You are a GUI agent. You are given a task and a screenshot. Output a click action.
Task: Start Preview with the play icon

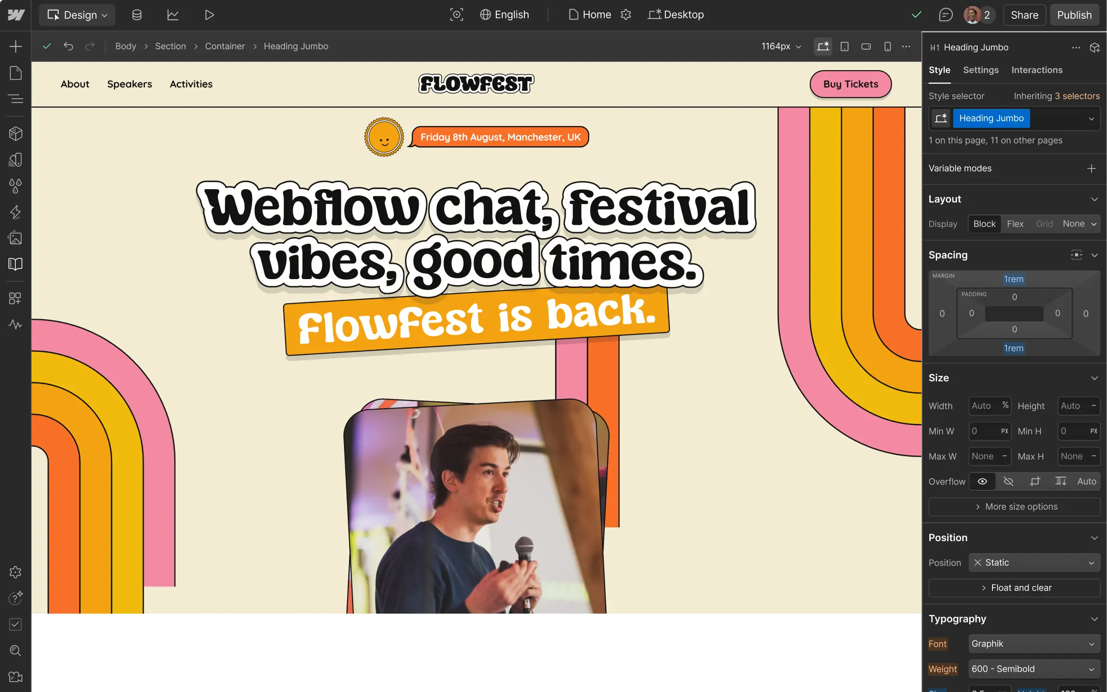point(209,15)
